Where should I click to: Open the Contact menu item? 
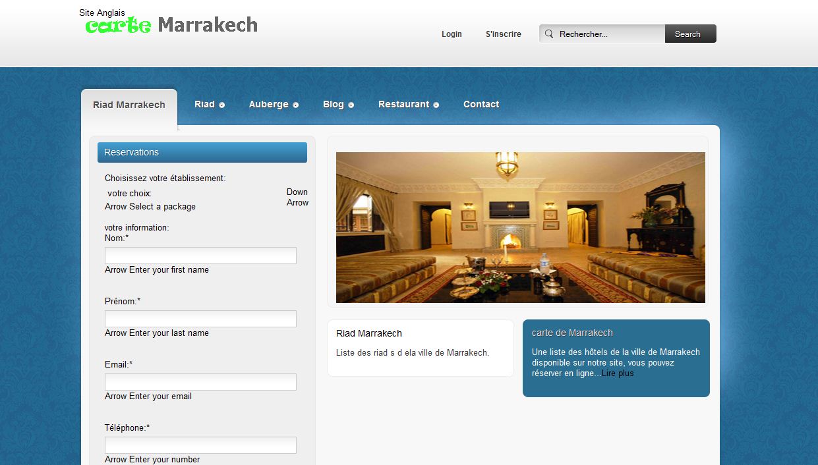tap(481, 104)
